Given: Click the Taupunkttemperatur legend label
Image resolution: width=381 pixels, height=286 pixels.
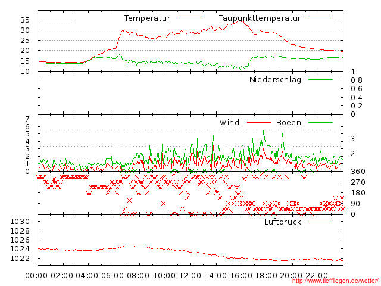Looking at the screenshot, I should [260, 18].
